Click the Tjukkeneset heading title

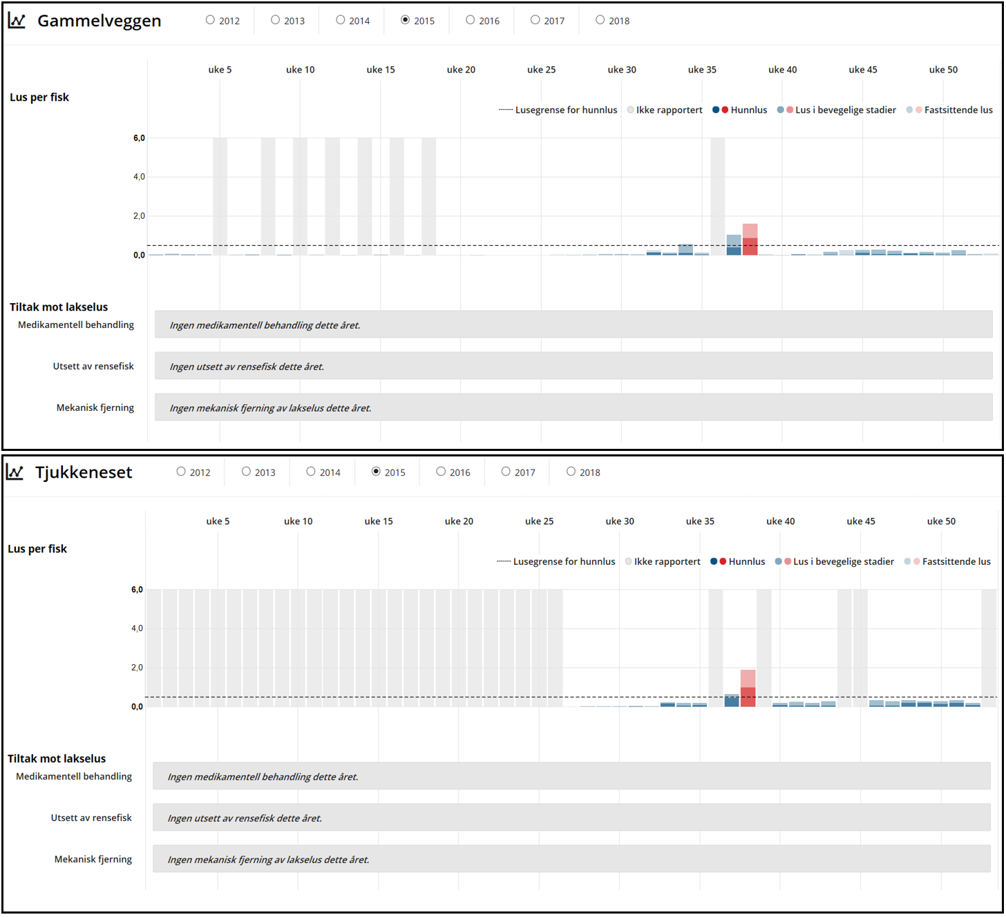pos(84,473)
